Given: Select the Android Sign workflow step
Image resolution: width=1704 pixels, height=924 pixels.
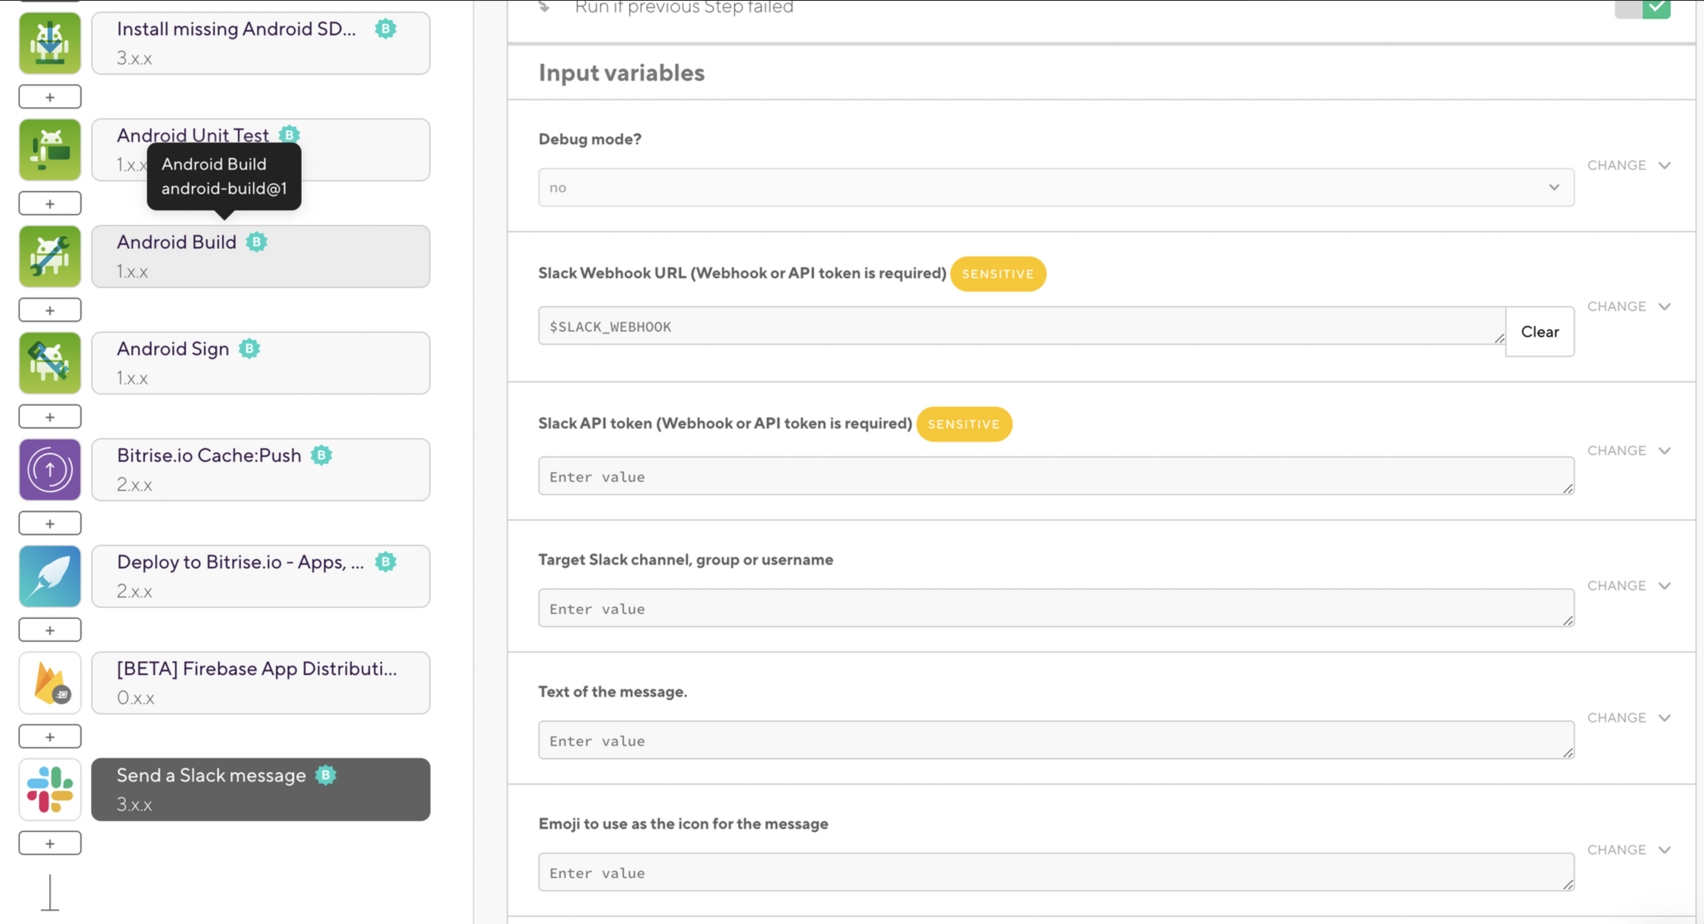Looking at the screenshot, I should [260, 363].
